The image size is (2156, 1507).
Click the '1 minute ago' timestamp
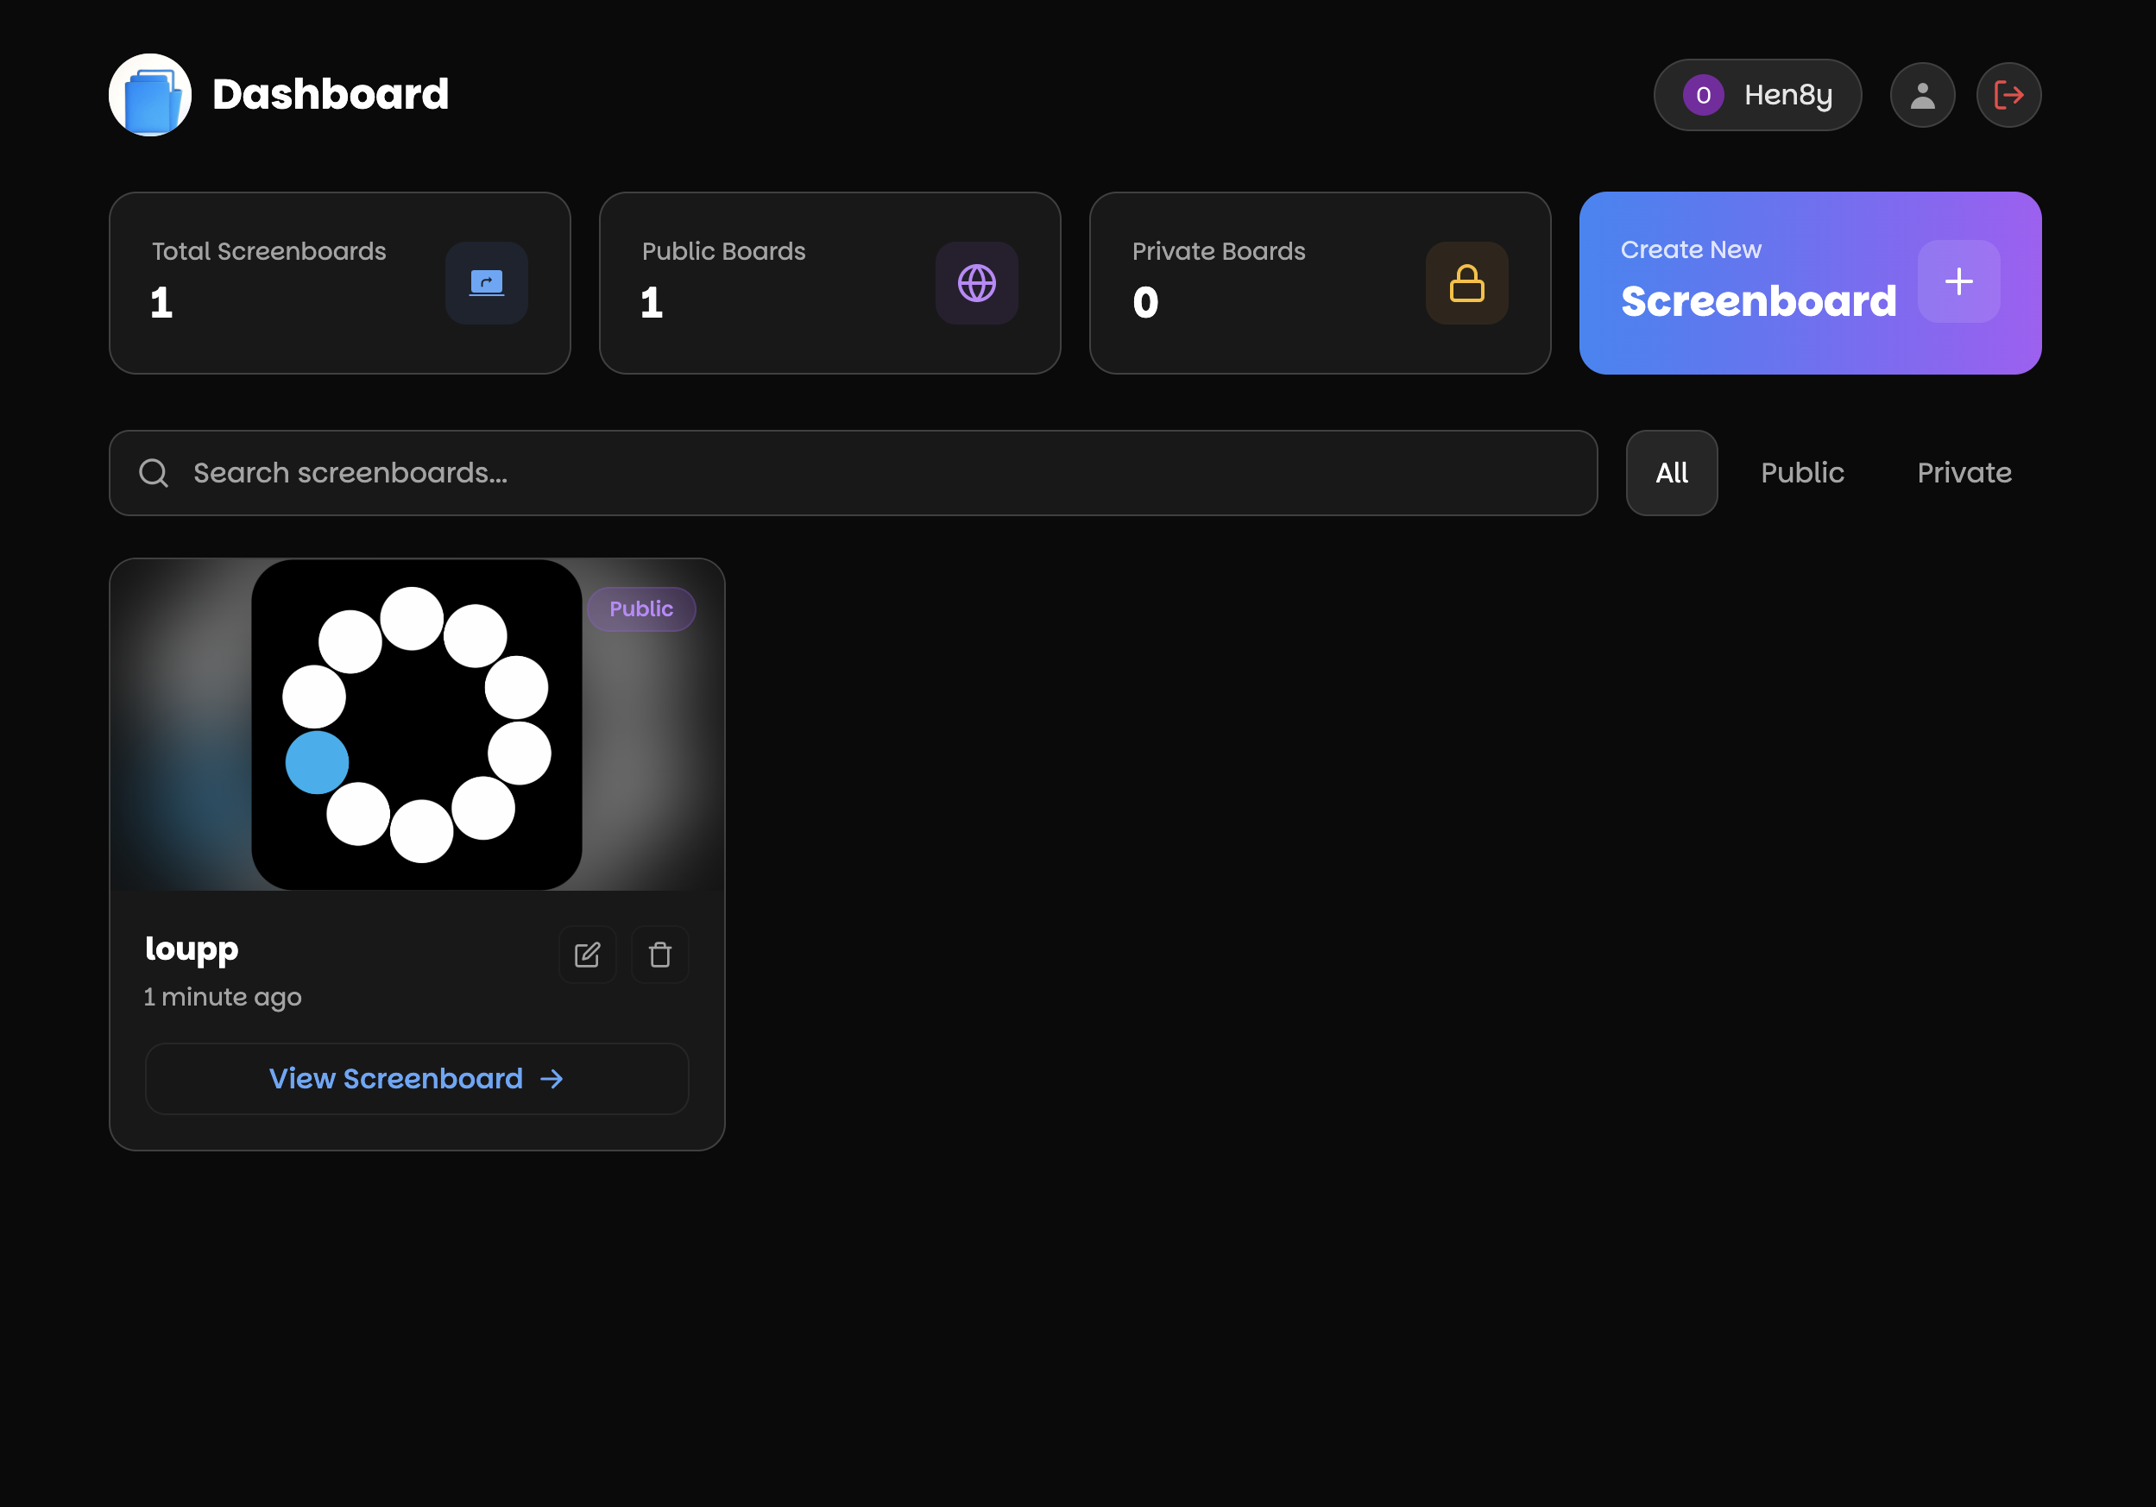coord(223,996)
